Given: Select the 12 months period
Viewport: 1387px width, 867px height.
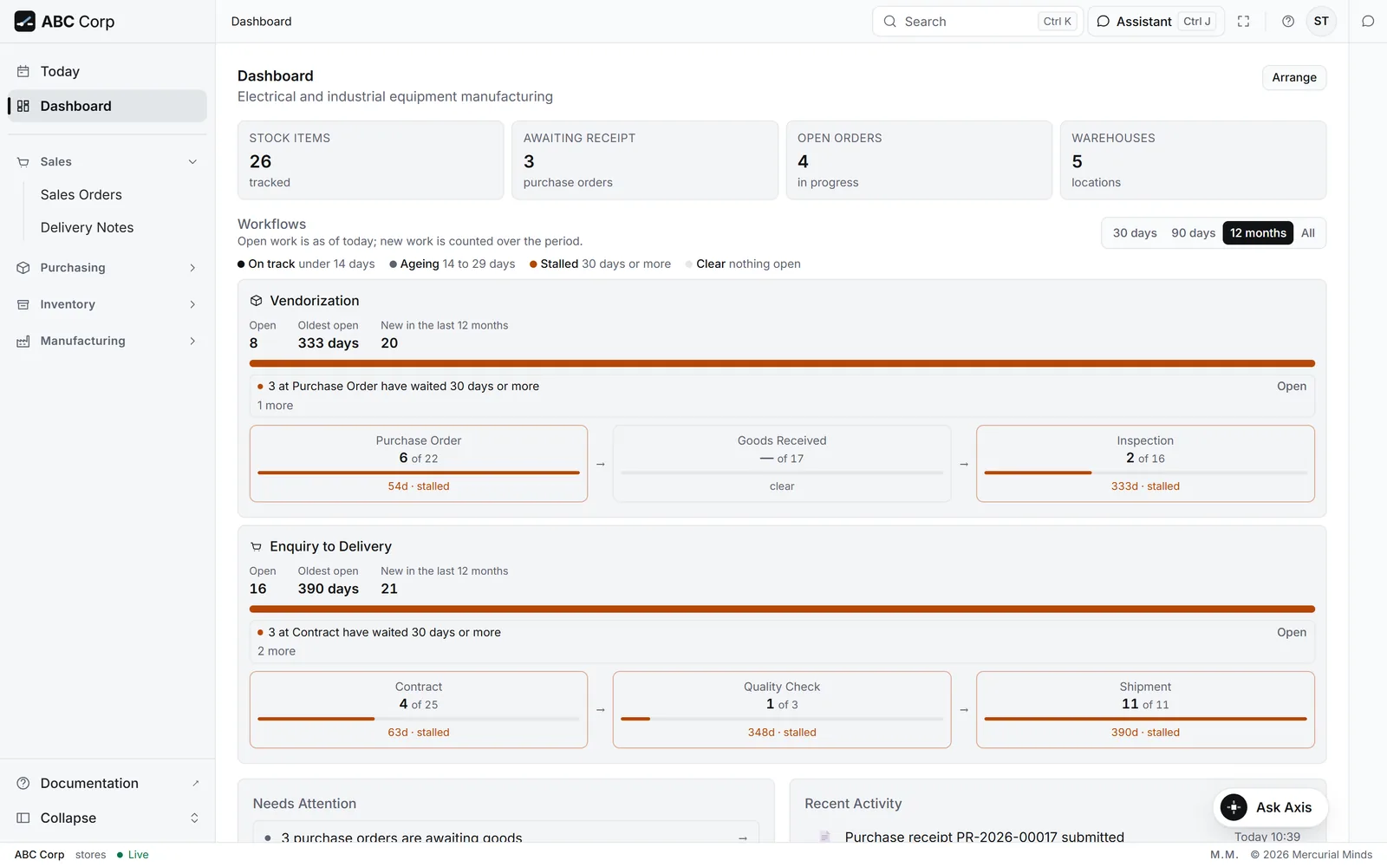Looking at the screenshot, I should point(1258,233).
